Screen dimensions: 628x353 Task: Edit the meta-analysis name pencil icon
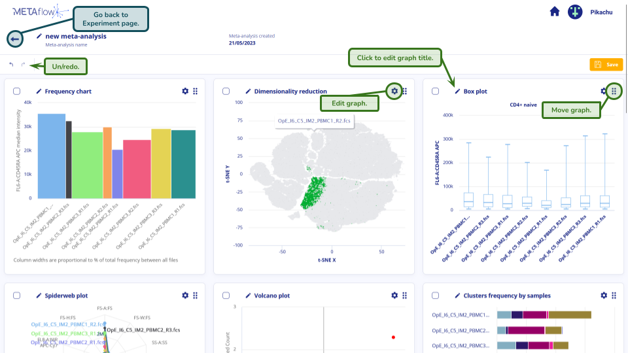coord(39,37)
